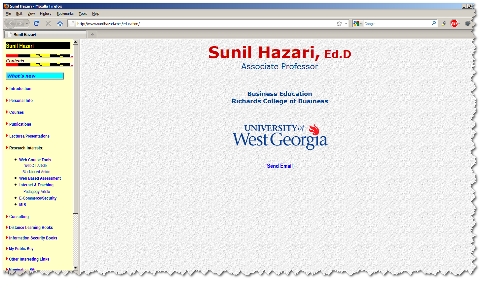Open the History menu
This screenshot has width=482, height=281.
pyautogui.click(x=46, y=14)
